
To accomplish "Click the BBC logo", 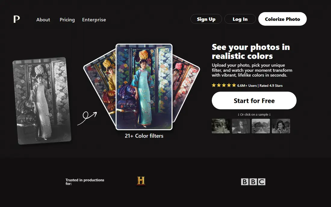I will pyautogui.click(x=253, y=182).
